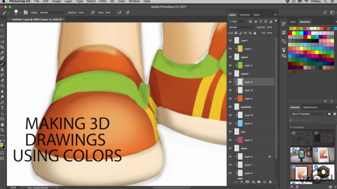Open the Layers panel menu icon
The width and height of the screenshot is (337, 189).
click(x=275, y=15)
